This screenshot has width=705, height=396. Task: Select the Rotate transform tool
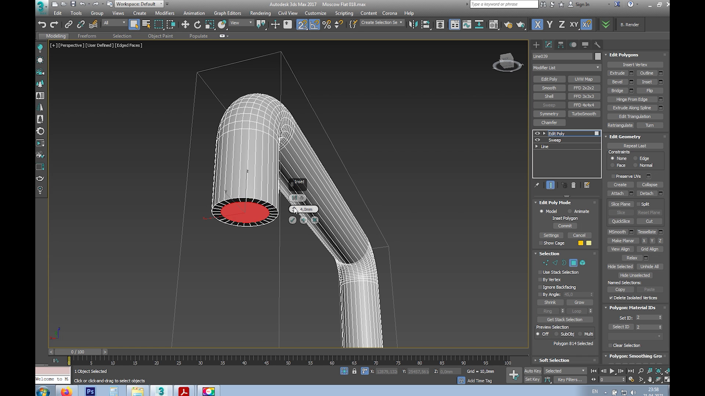(198, 25)
